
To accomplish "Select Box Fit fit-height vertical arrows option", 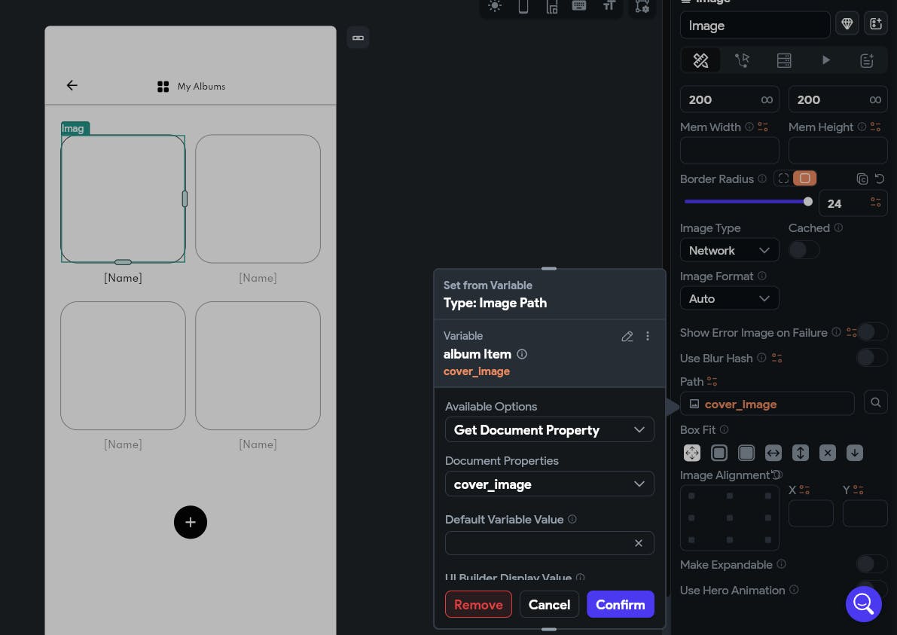I will point(801,453).
